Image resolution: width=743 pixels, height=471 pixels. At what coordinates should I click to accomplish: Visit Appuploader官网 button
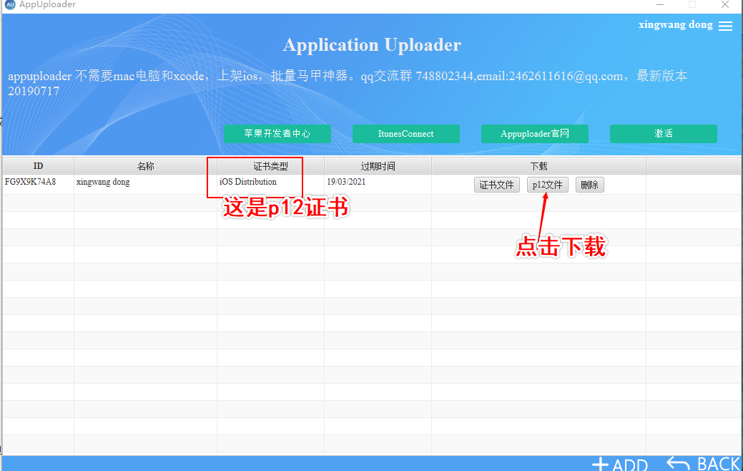coord(534,134)
